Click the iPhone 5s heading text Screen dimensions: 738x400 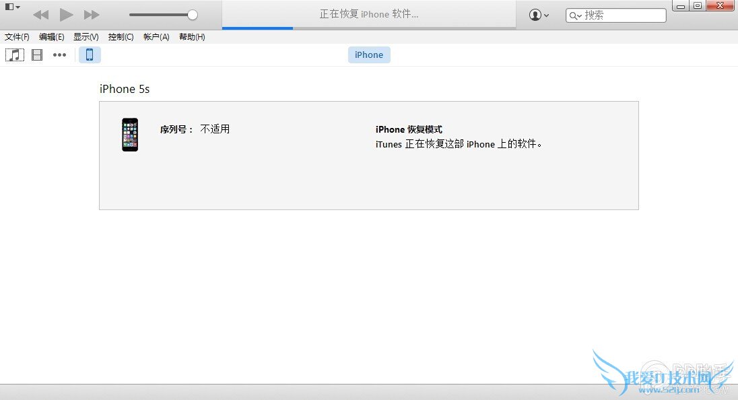pos(125,89)
